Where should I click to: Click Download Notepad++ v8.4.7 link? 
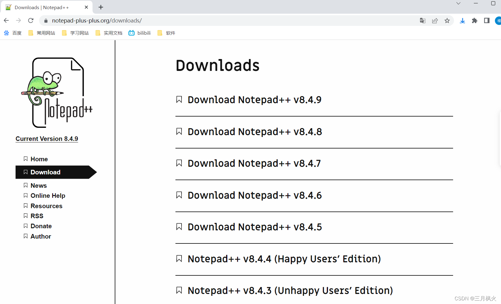(x=254, y=163)
